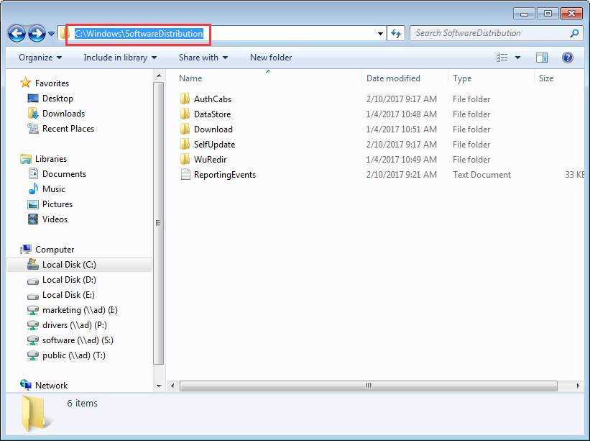
Task: Open the Organize dropdown menu
Action: tap(40, 58)
